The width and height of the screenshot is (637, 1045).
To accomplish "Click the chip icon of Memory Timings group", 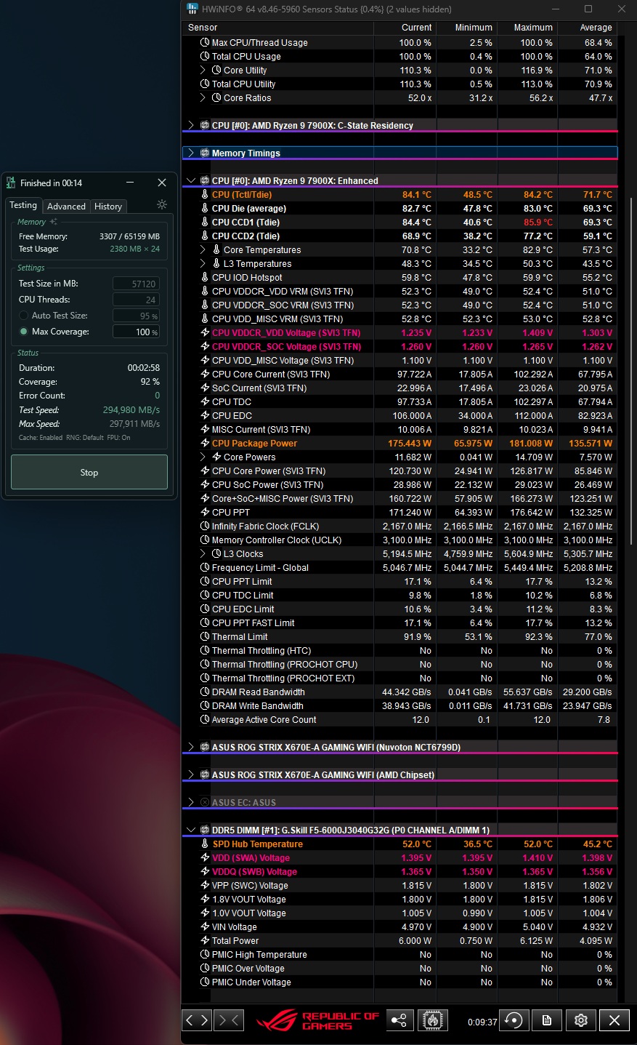I will click(x=205, y=153).
